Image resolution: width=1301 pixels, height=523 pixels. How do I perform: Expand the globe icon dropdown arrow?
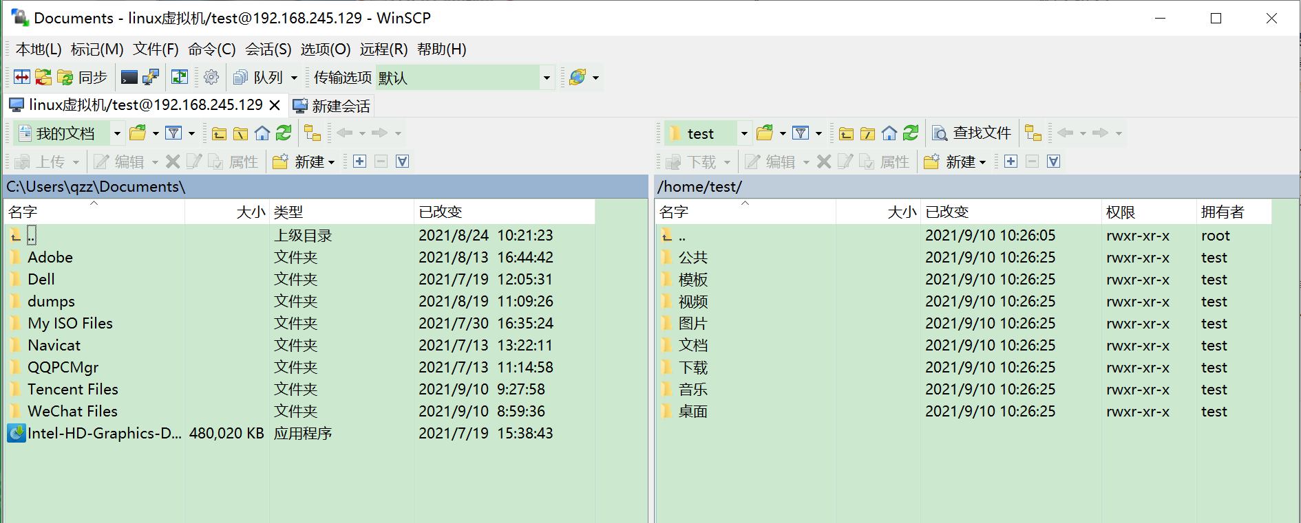point(596,78)
